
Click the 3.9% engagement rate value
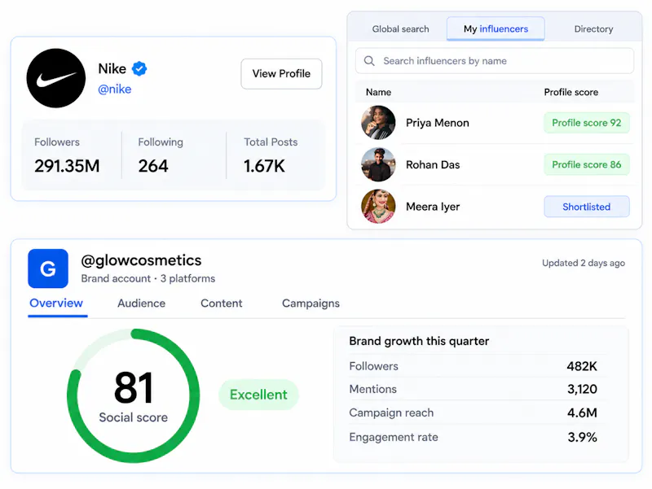582,437
